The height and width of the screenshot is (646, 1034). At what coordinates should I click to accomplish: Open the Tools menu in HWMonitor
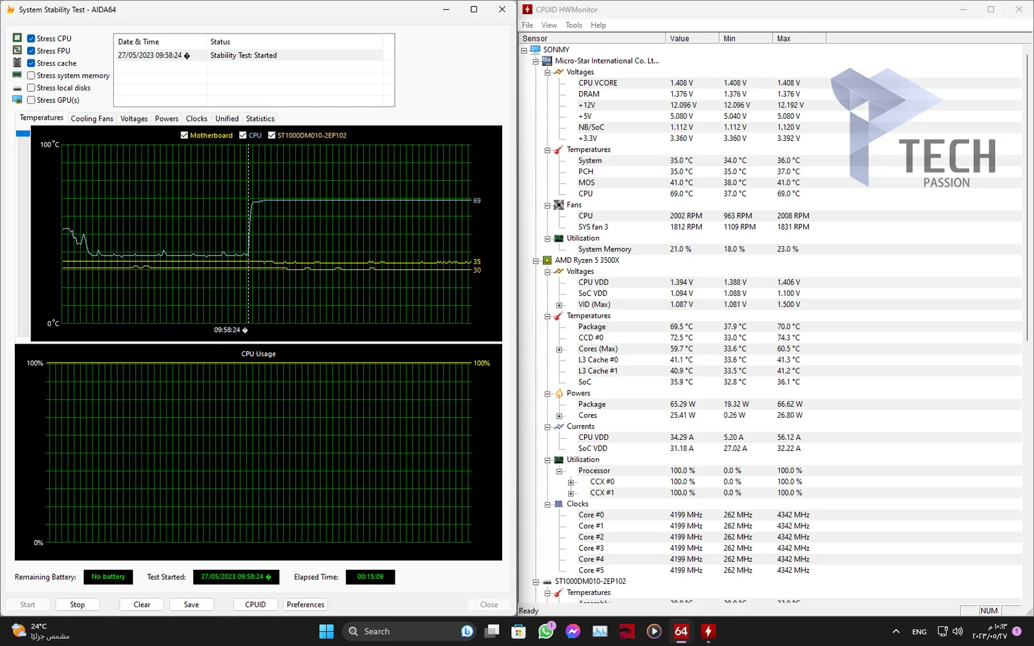coord(574,25)
